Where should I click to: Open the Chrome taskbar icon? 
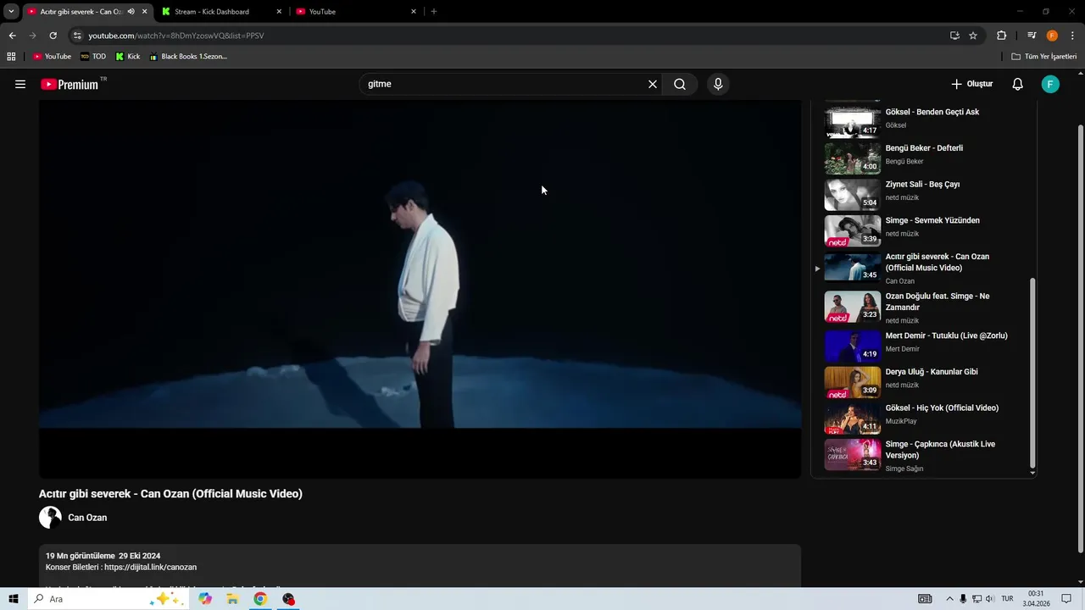(x=260, y=599)
